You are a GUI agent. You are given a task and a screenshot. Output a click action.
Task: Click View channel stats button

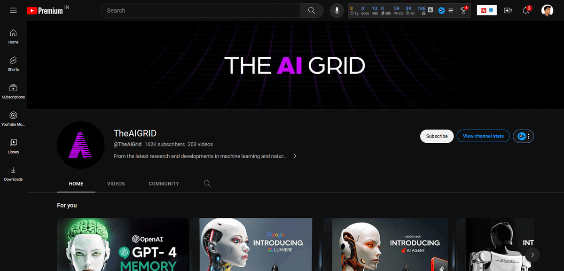tap(483, 136)
